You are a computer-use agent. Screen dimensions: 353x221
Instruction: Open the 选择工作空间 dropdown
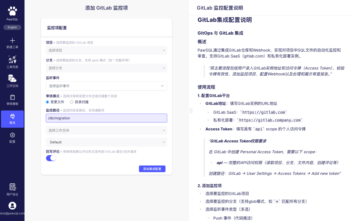tap(107, 130)
